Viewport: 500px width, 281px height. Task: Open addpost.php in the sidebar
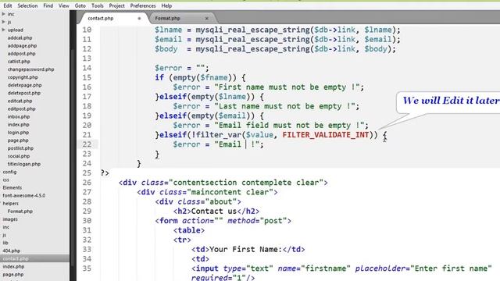21,54
